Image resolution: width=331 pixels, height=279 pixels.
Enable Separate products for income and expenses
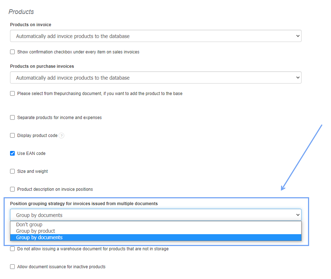(x=13, y=118)
